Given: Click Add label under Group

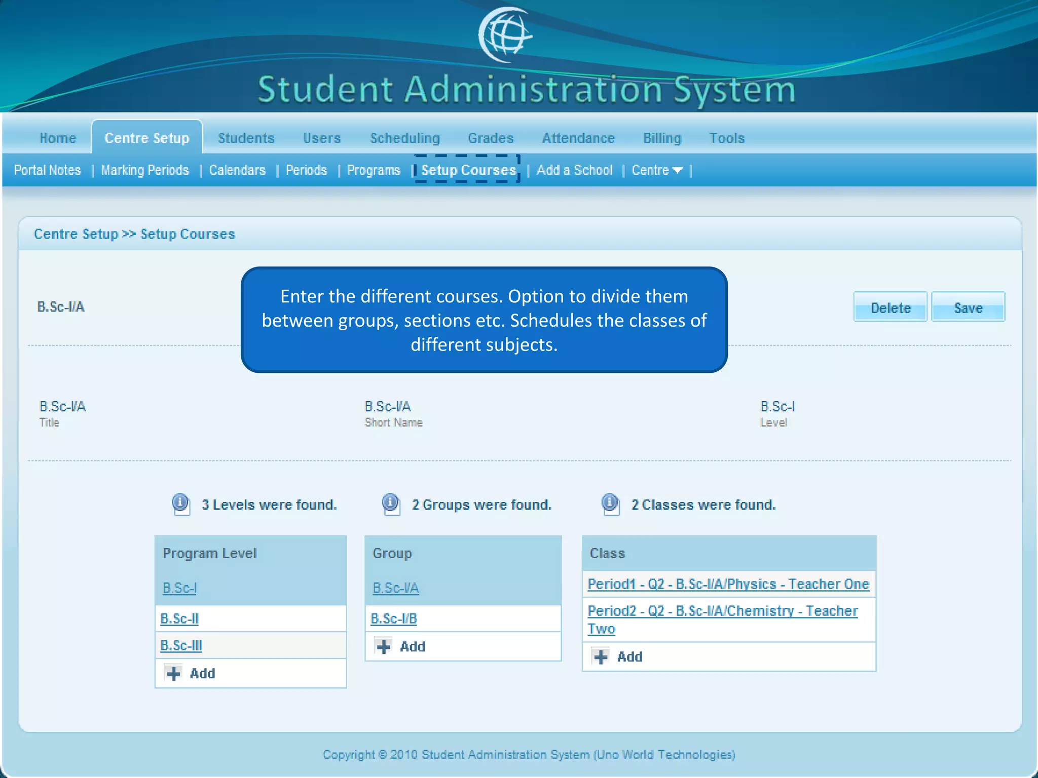Looking at the screenshot, I should 413,646.
